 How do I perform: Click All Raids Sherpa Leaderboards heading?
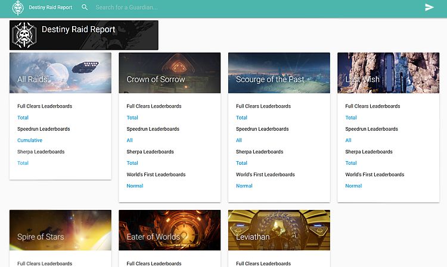pos(41,152)
